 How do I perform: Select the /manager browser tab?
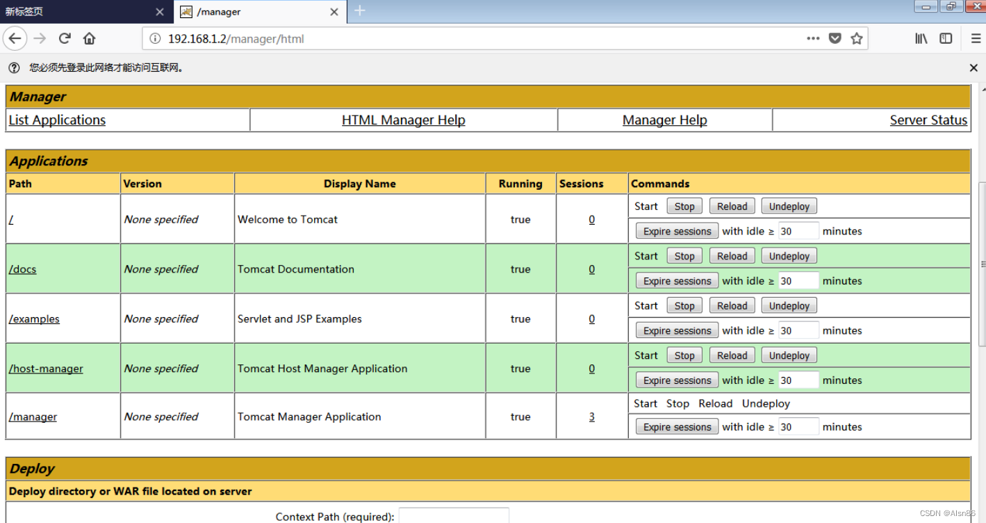point(261,12)
